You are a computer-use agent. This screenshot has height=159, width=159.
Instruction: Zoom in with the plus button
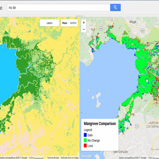coord(84,23)
